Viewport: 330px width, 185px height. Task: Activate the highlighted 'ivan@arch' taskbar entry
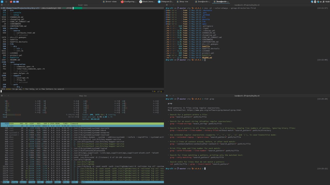pyautogui.click(x=221, y=2)
